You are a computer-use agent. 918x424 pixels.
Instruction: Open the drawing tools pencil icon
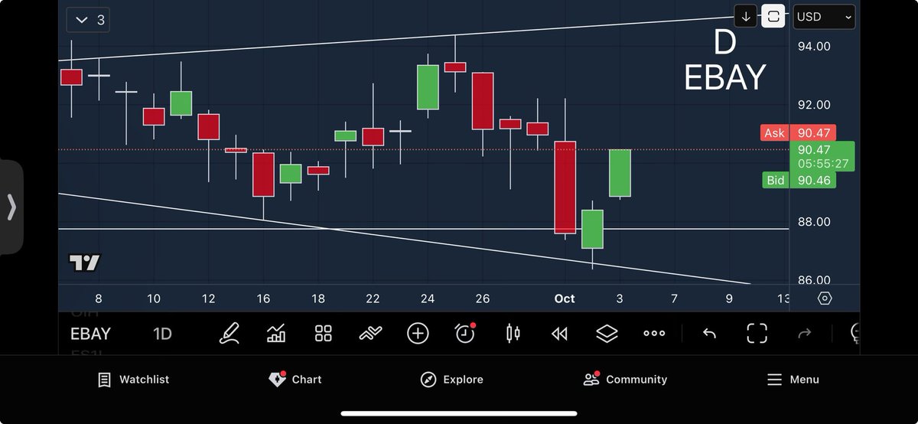[229, 333]
